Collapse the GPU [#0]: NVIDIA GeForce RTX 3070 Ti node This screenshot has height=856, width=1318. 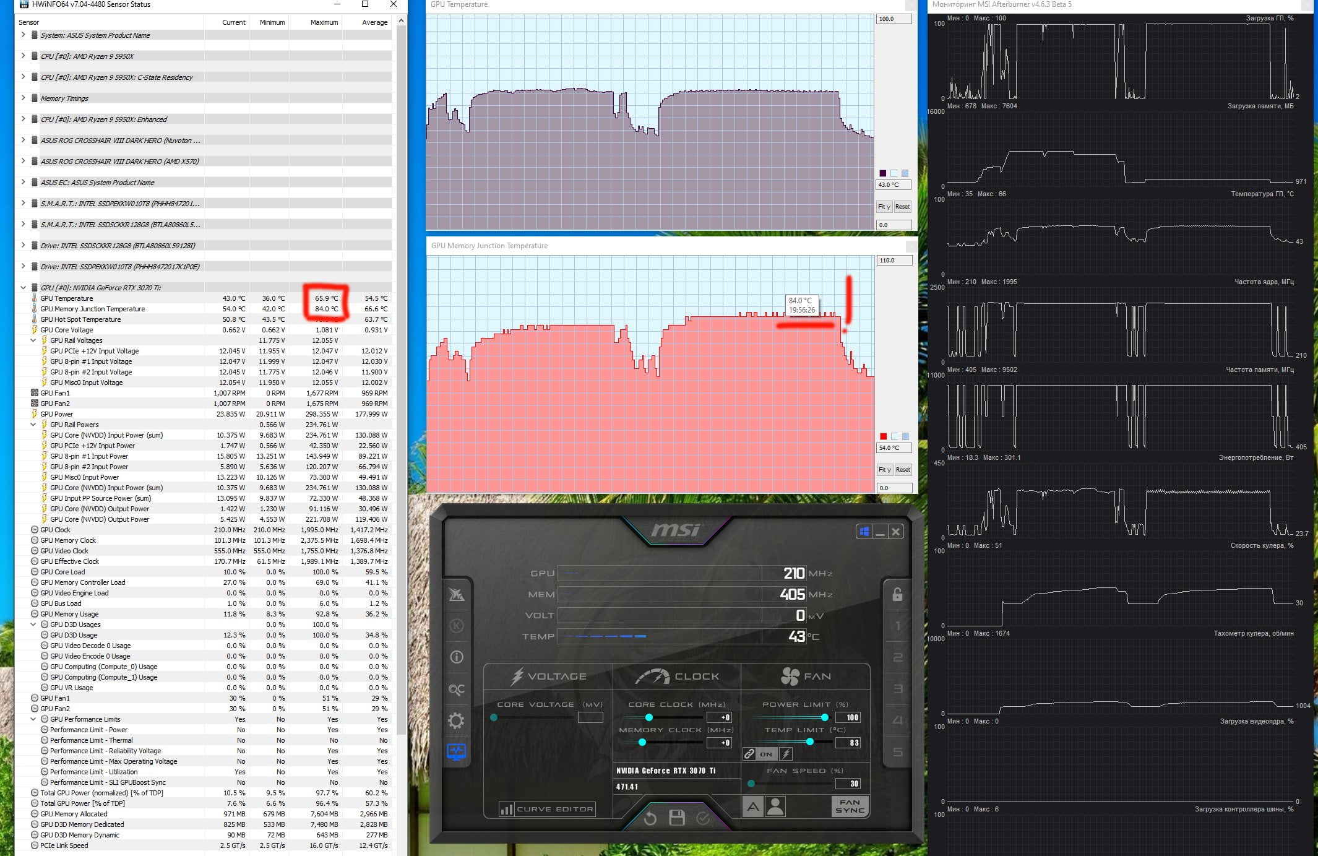point(23,287)
